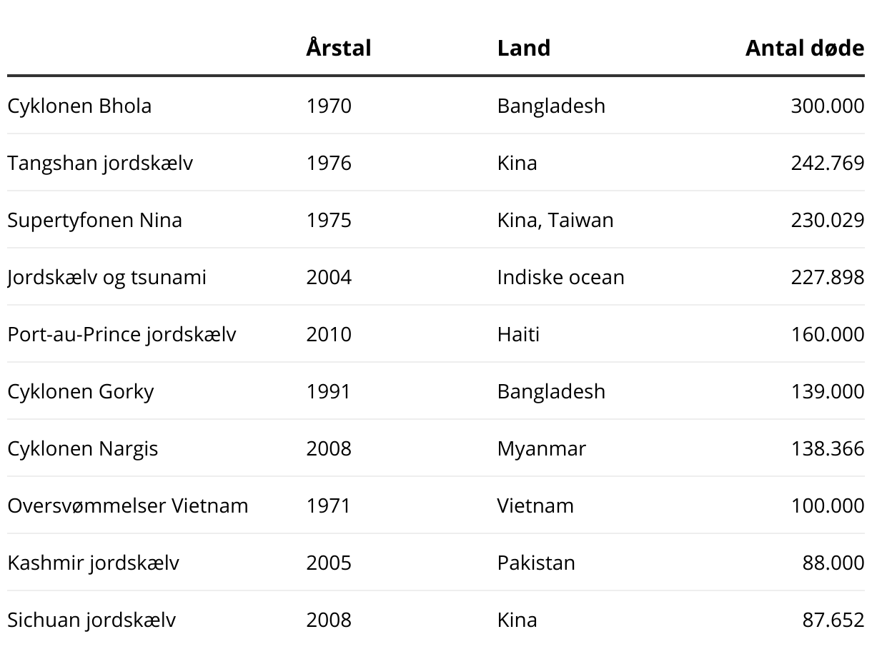This screenshot has width=872, height=654.
Task: Click the Land column header
Action: click(x=523, y=48)
